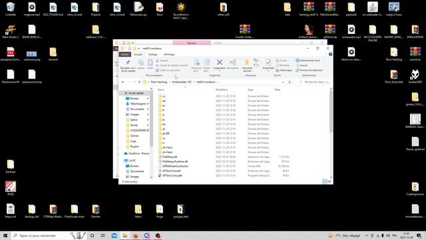Screen dimensions: 426x240
Task: Click the Rom Hacking breadcrumb
Action: point(159,82)
